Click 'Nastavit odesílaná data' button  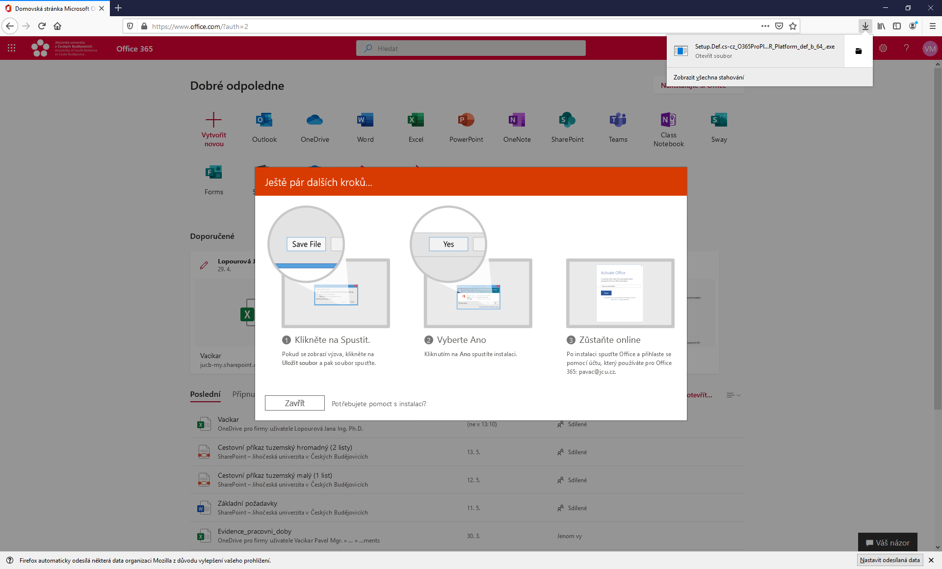point(890,560)
